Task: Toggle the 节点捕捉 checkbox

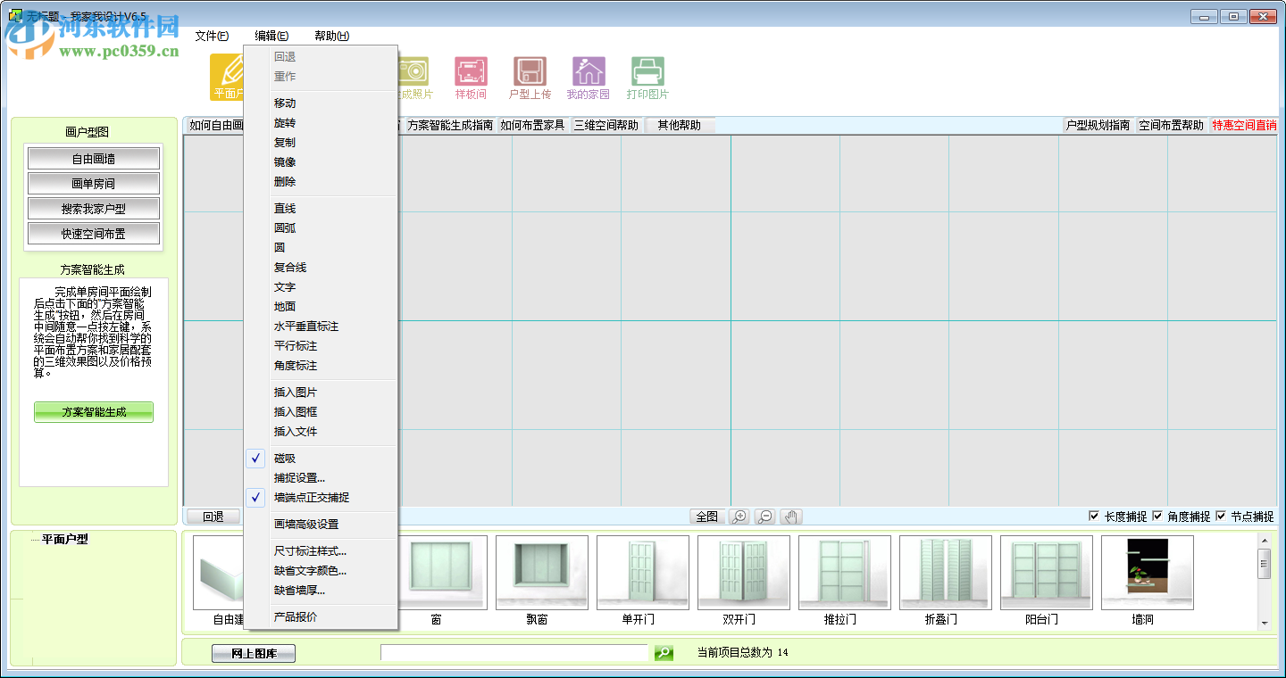Action: pyautogui.click(x=1221, y=516)
